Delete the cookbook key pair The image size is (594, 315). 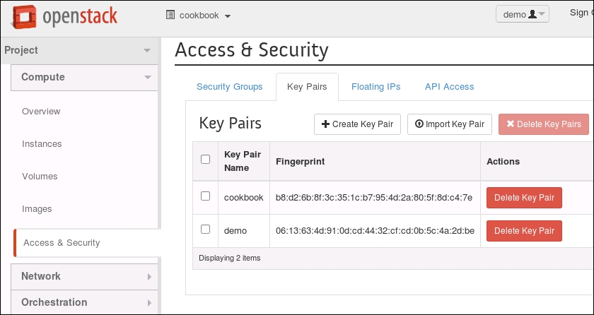pos(523,198)
